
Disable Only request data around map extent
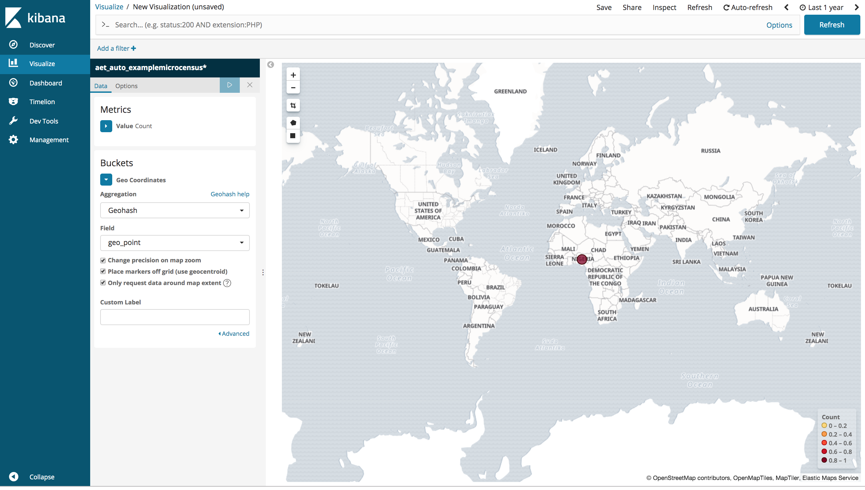(104, 283)
